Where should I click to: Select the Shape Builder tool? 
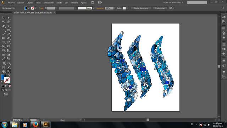point(4,50)
